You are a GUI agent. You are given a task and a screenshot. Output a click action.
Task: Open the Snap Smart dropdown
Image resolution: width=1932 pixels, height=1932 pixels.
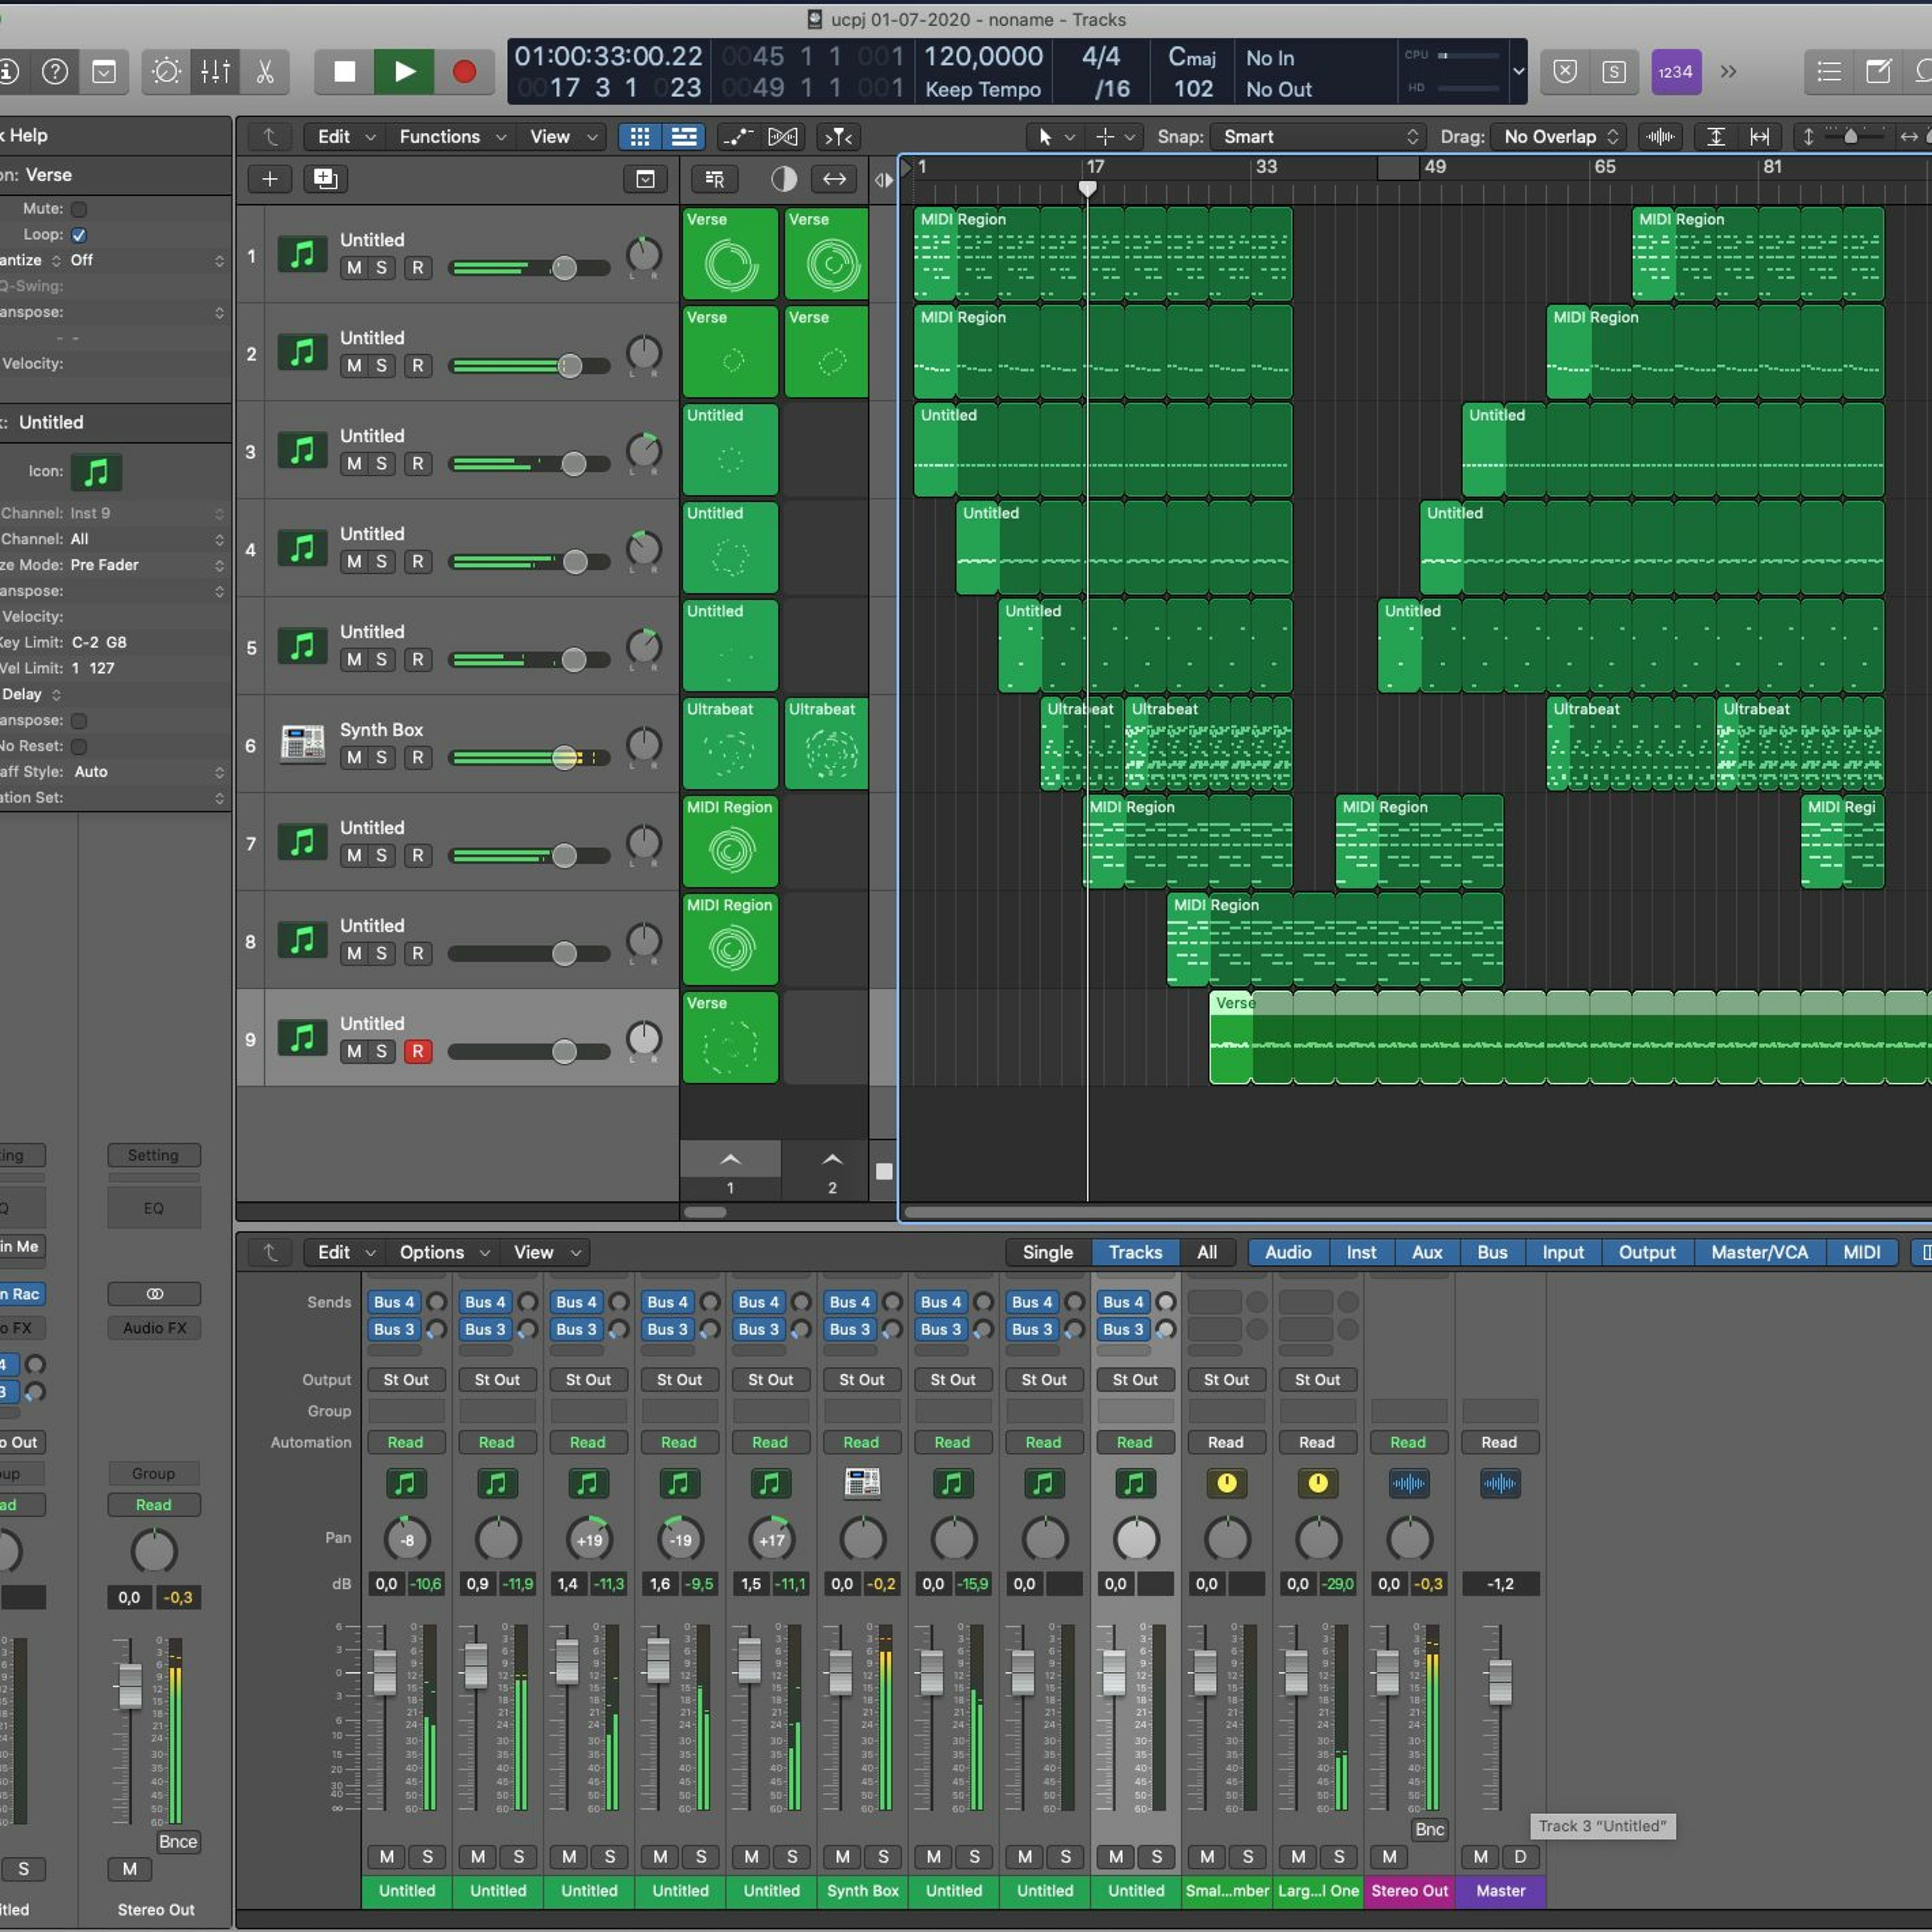pyautogui.click(x=1318, y=137)
